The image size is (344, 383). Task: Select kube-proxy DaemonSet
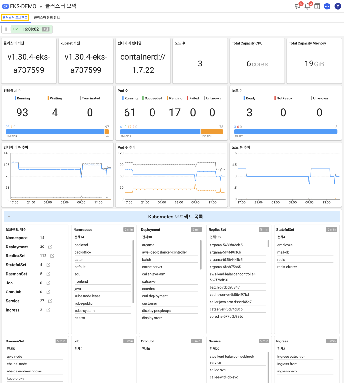35,379
